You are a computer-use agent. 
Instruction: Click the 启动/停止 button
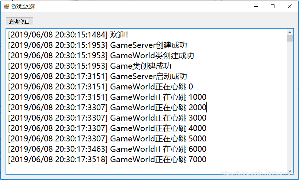(19, 22)
